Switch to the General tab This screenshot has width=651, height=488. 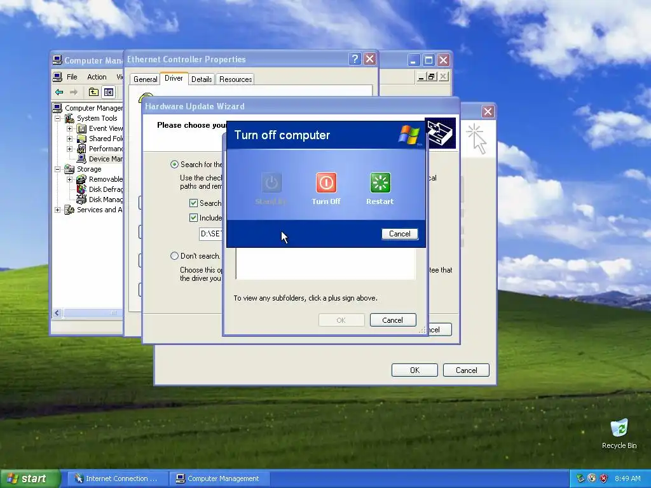[x=146, y=79]
